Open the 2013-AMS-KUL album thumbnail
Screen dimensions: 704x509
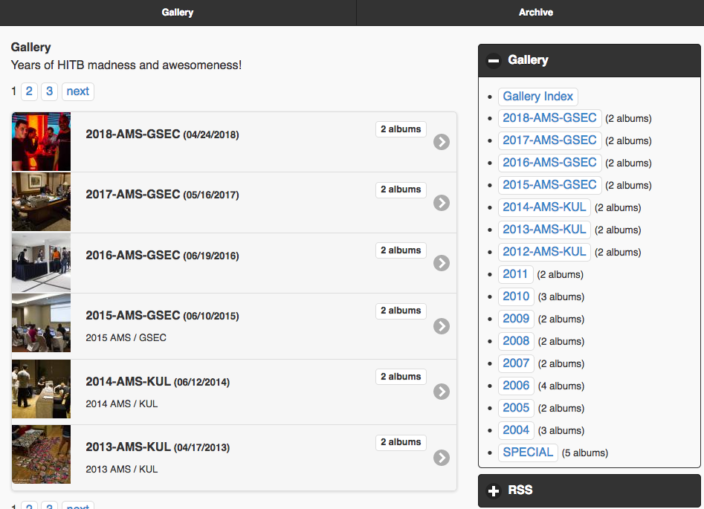[42, 455]
